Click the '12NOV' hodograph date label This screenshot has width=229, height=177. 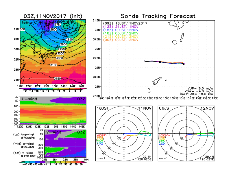pyautogui.click(x=207, y=108)
